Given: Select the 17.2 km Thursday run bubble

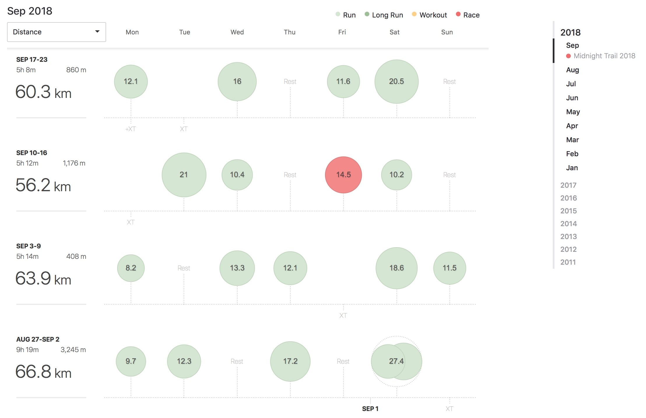Looking at the screenshot, I should 290,361.
